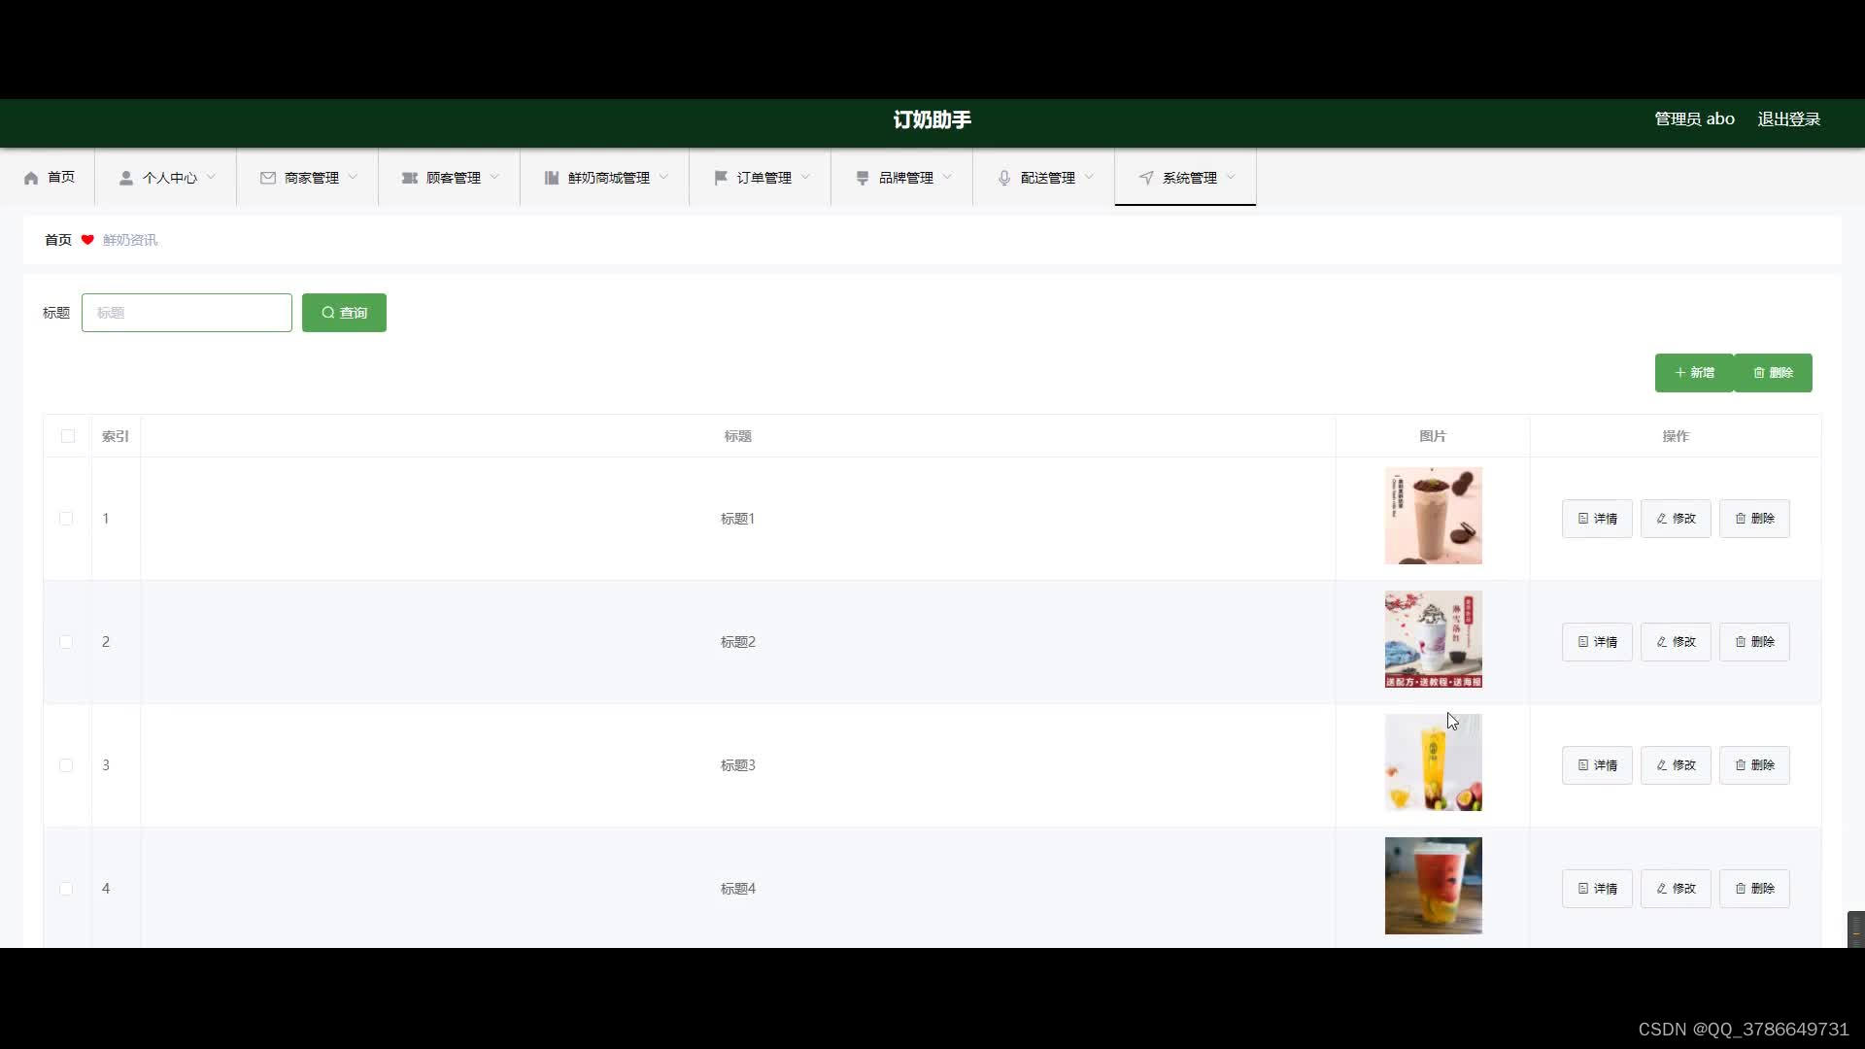This screenshot has height=1049, width=1865.
Task: Click the home icon beside 首页
Action: click(31, 178)
